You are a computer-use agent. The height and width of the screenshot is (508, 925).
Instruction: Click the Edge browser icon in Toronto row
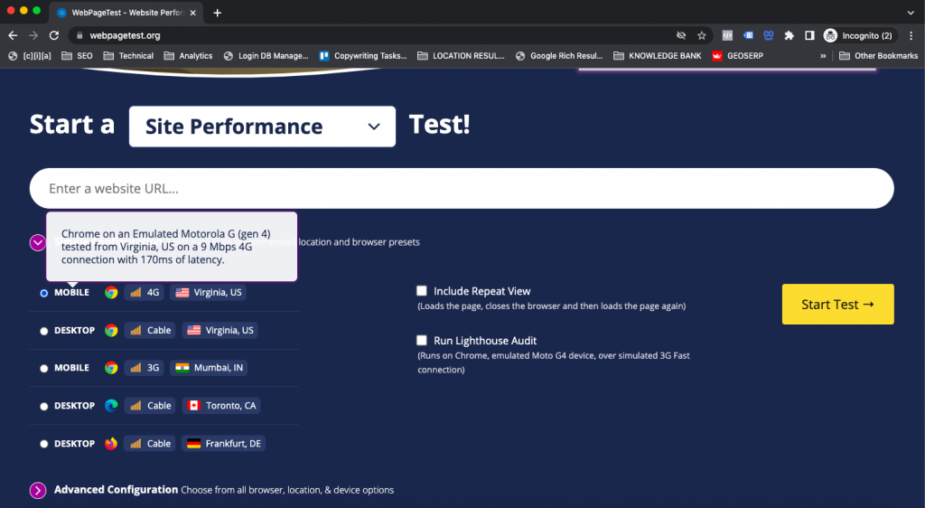pyautogui.click(x=111, y=406)
